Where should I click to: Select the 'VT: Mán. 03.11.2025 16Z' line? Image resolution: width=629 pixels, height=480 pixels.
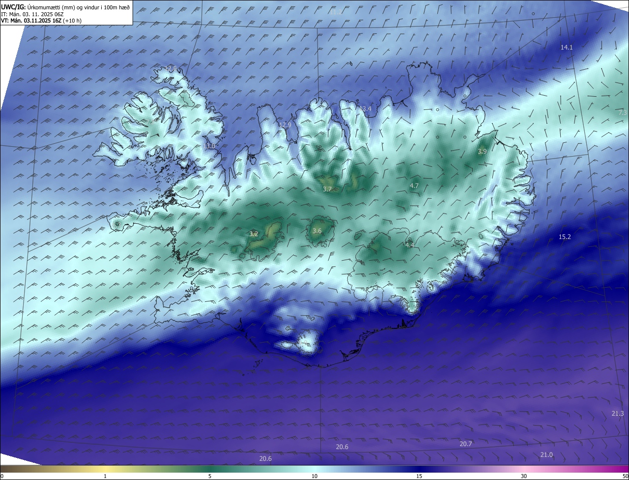[41, 21]
